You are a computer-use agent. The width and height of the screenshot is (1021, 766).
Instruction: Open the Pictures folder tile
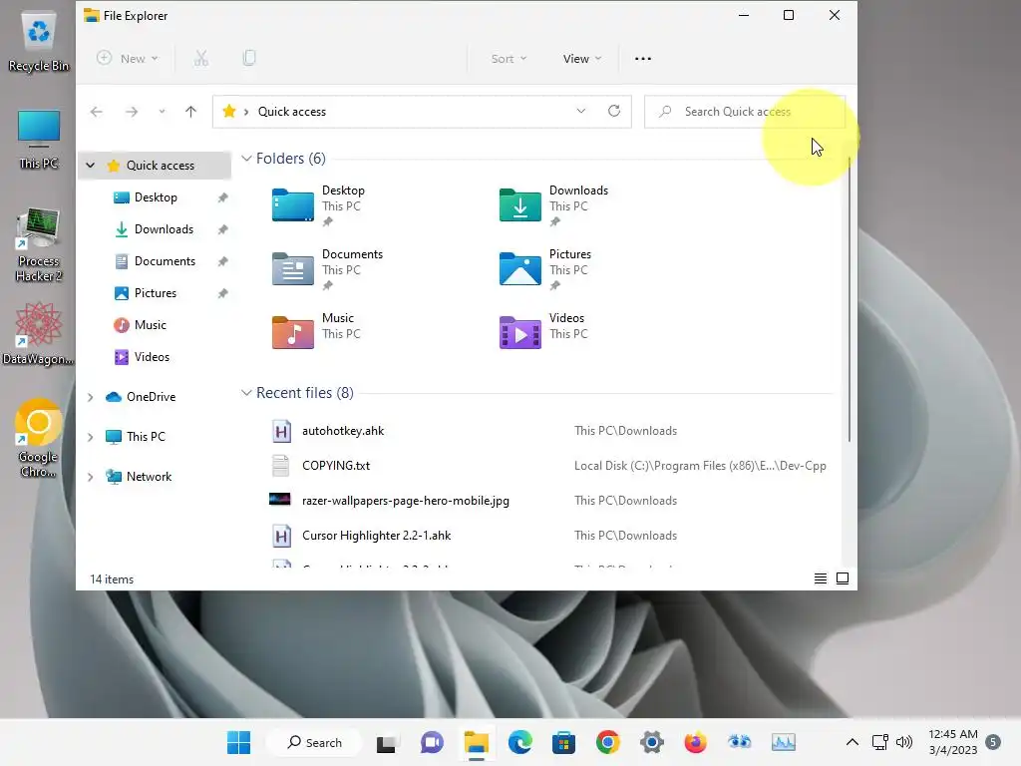click(545, 269)
